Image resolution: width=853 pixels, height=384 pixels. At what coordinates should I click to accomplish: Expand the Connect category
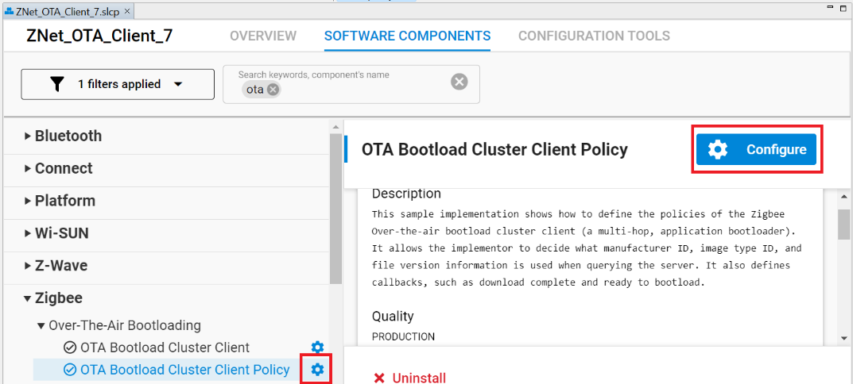tap(28, 169)
